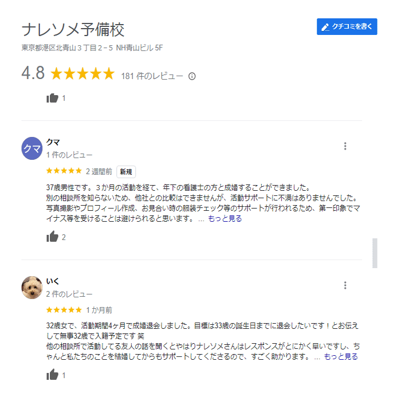
Task: Open reviewer name クマ
Action: (x=53, y=142)
